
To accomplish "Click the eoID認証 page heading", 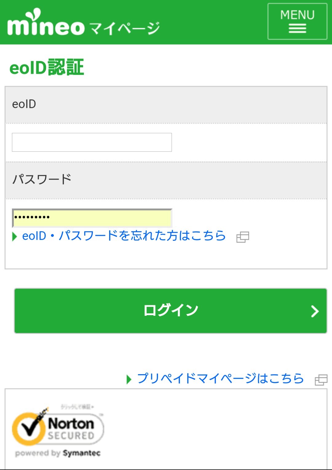I will pos(47,67).
